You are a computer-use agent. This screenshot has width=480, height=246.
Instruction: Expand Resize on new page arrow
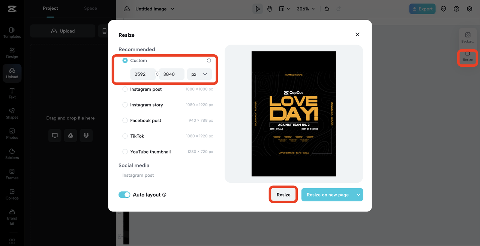(358, 195)
